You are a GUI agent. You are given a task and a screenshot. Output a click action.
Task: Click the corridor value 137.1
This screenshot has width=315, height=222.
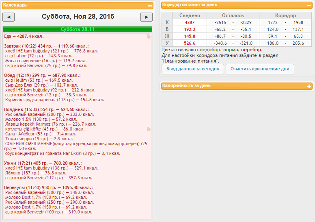pyautogui.click(x=298, y=29)
